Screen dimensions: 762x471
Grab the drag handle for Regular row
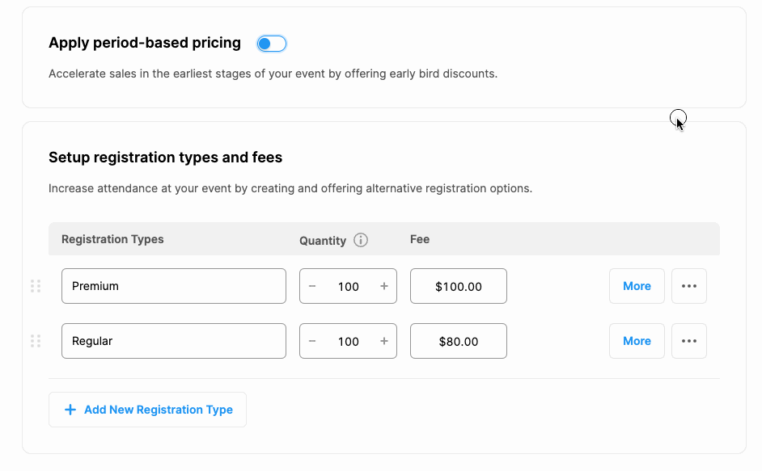pyautogui.click(x=36, y=341)
